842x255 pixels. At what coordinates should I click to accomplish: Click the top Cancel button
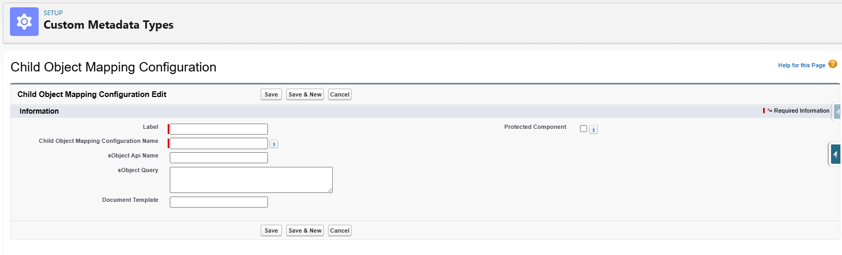click(x=340, y=94)
